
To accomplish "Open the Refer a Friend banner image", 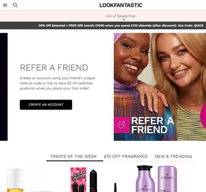I will coord(160,87).
